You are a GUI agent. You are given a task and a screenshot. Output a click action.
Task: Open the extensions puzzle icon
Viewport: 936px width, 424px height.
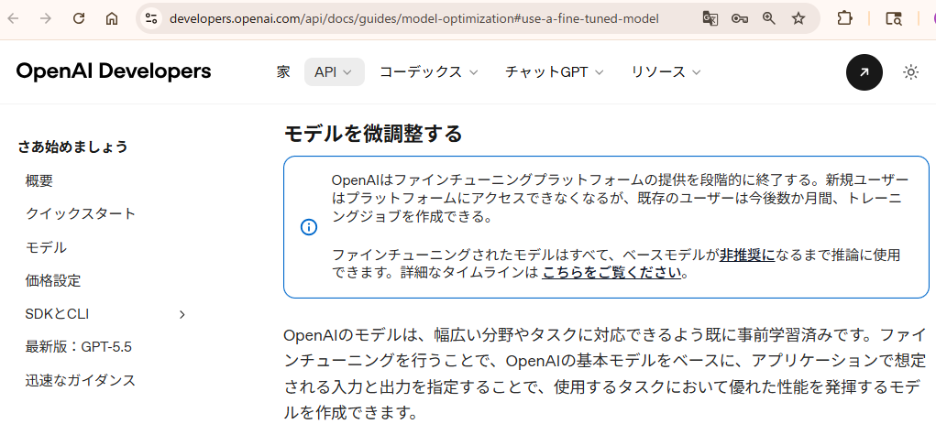tap(844, 18)
